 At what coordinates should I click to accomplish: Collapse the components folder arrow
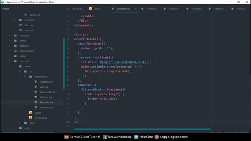(25, 77)
